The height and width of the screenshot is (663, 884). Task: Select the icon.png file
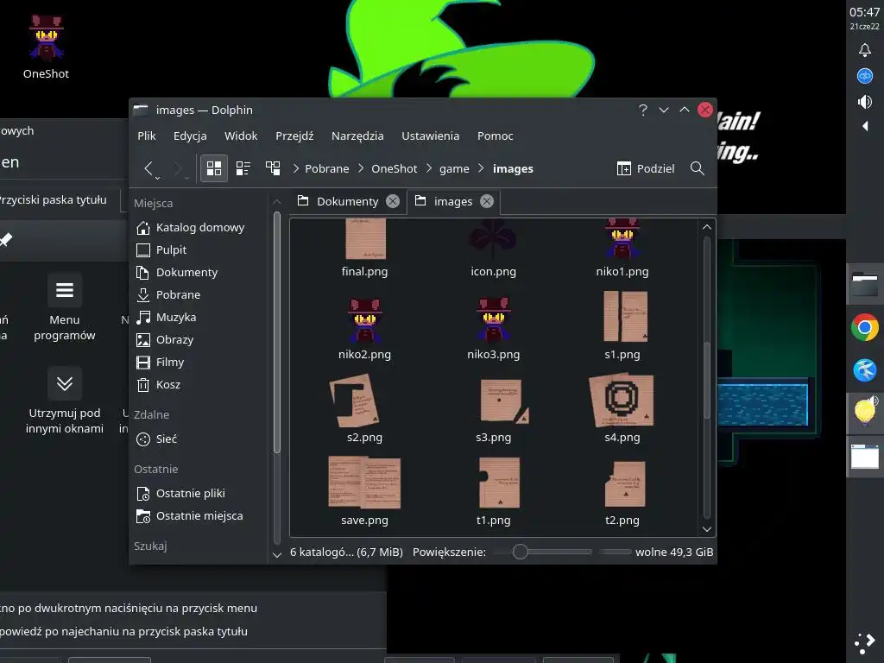click(493, 248)
